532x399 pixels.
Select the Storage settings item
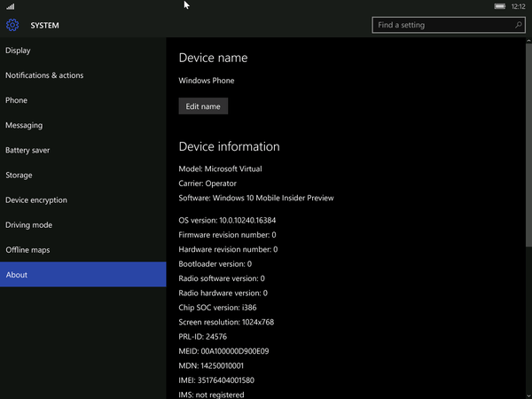(83, 175)
